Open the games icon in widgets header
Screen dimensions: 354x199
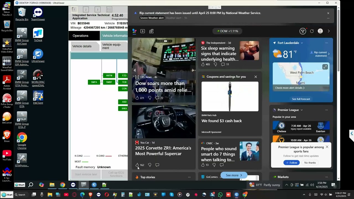click(x=151, y=31)
